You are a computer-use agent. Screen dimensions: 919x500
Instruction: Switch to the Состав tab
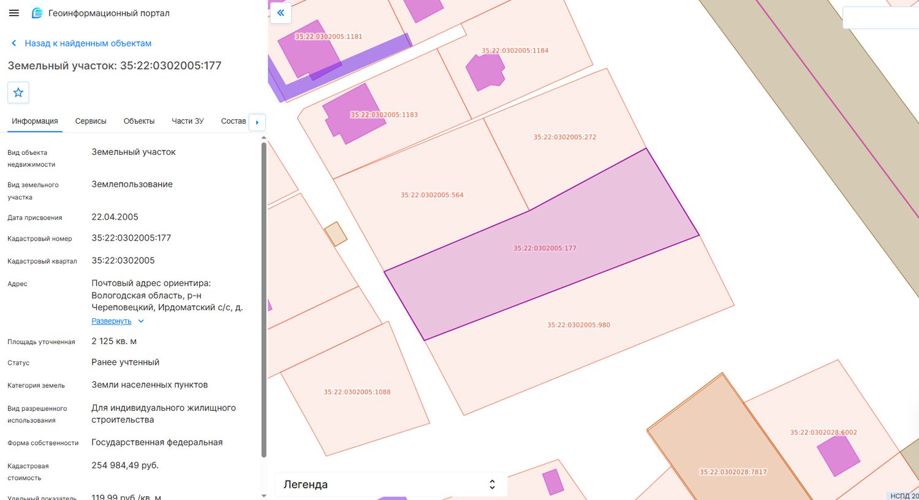click(x=233, y=121)
